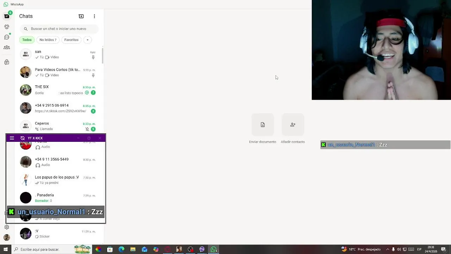451x254 pixels.
Task: Click the YT X KICK window logo icon
Action: [x=23, y=138]
